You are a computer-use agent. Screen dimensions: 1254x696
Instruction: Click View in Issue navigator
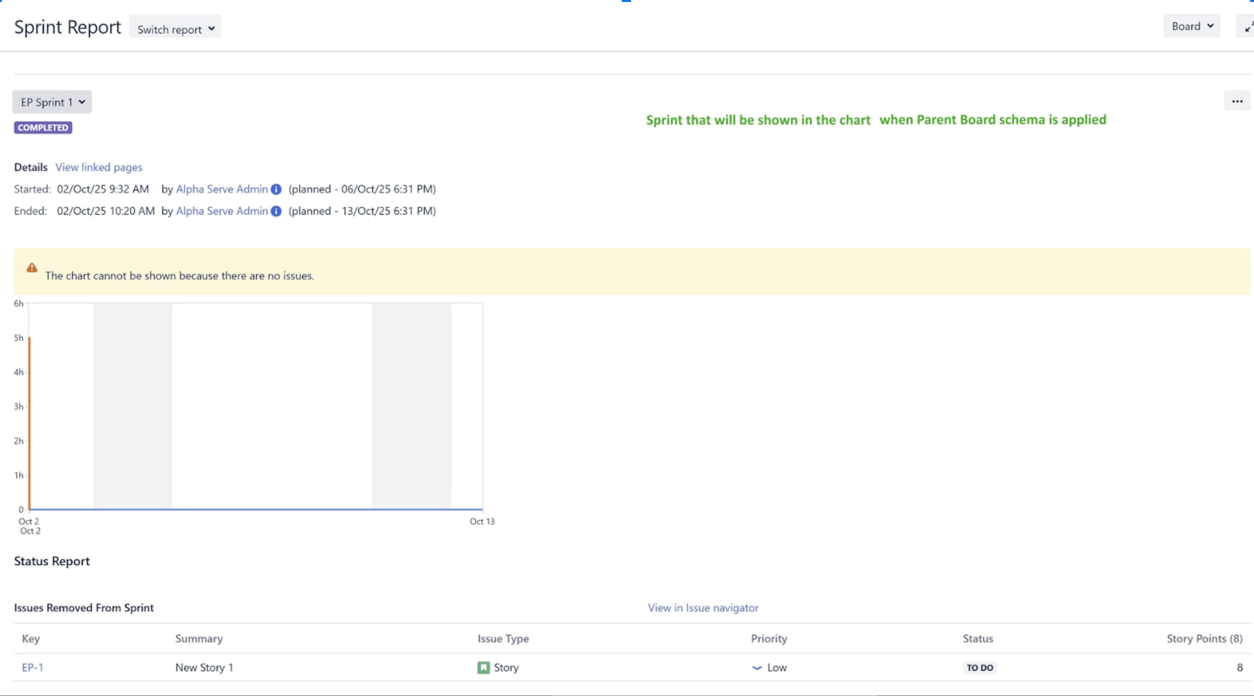[x=702, y=608]
